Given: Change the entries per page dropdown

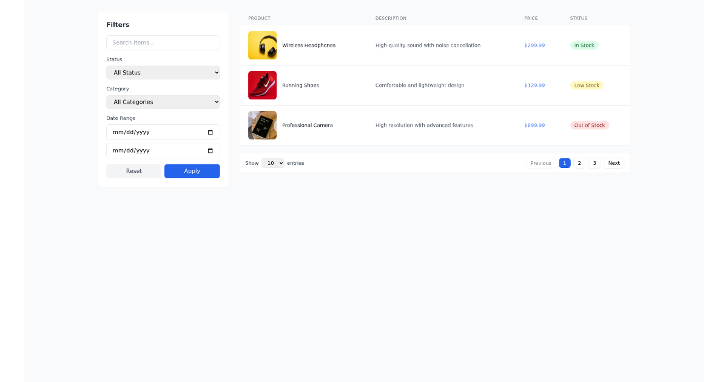Looking at the screenshot, I should tap(272, 163).
